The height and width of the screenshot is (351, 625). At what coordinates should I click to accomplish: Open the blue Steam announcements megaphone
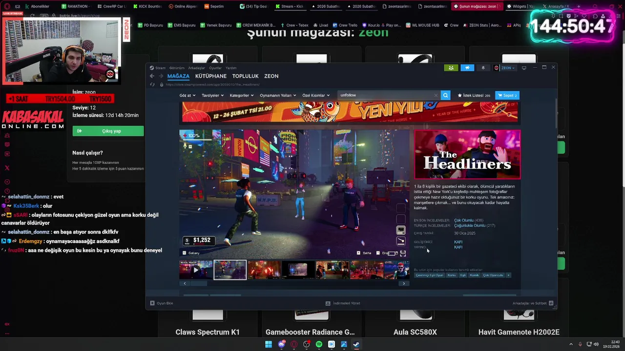(x=467, y=68)
